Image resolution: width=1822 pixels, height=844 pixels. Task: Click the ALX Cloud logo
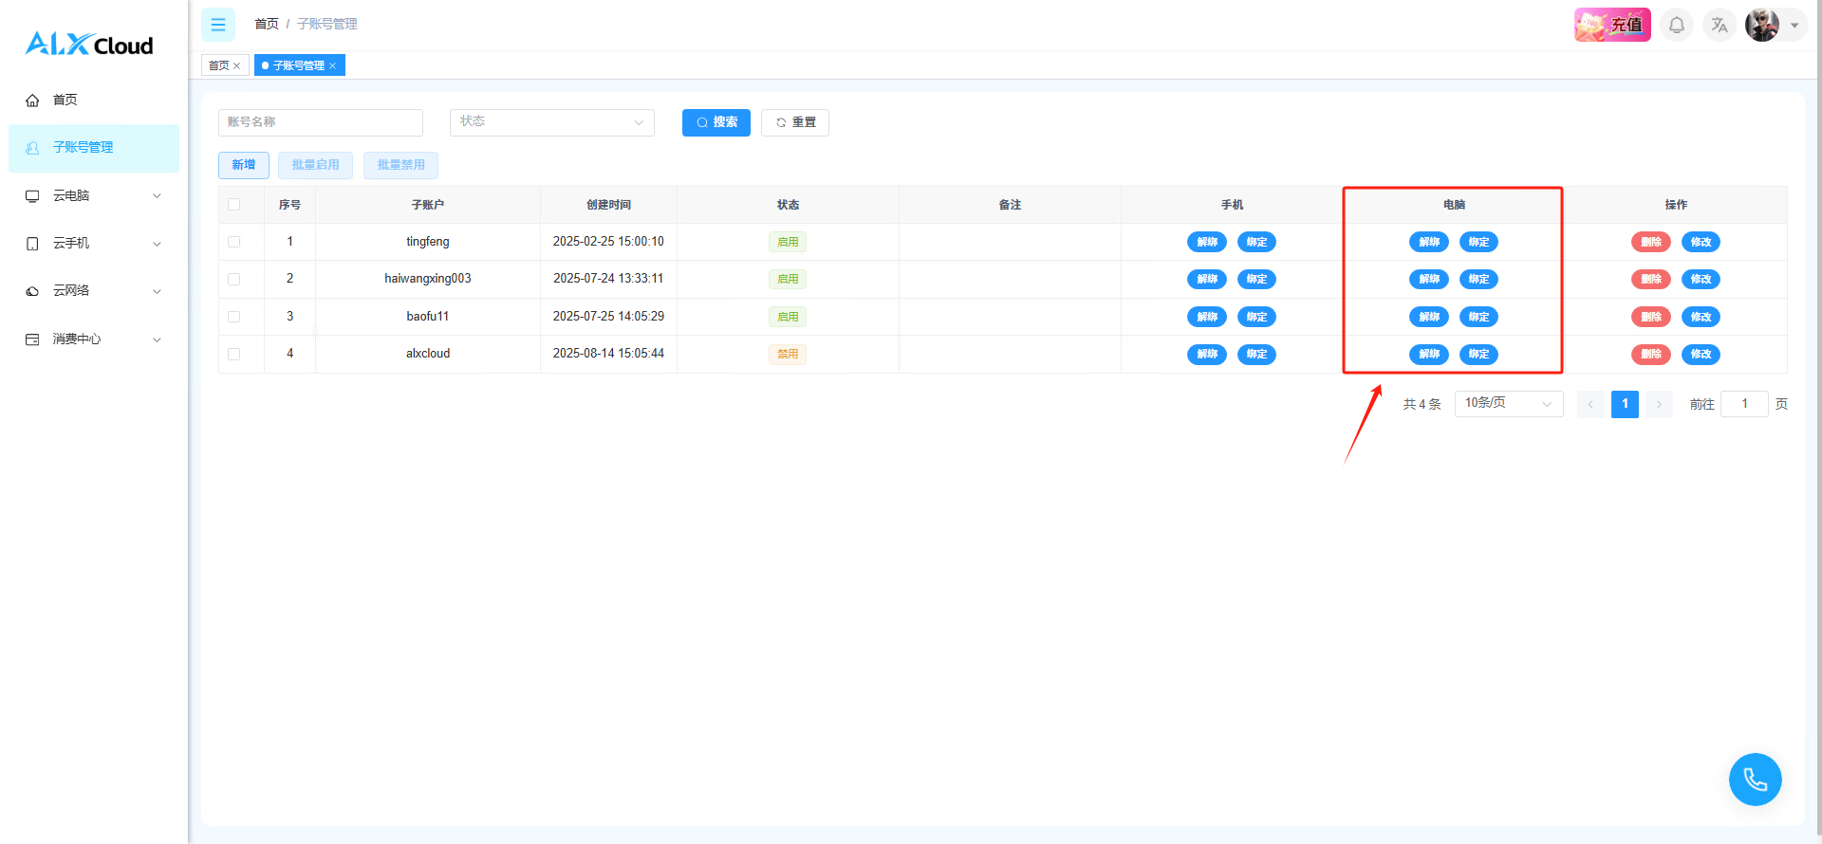click(89, 44)
